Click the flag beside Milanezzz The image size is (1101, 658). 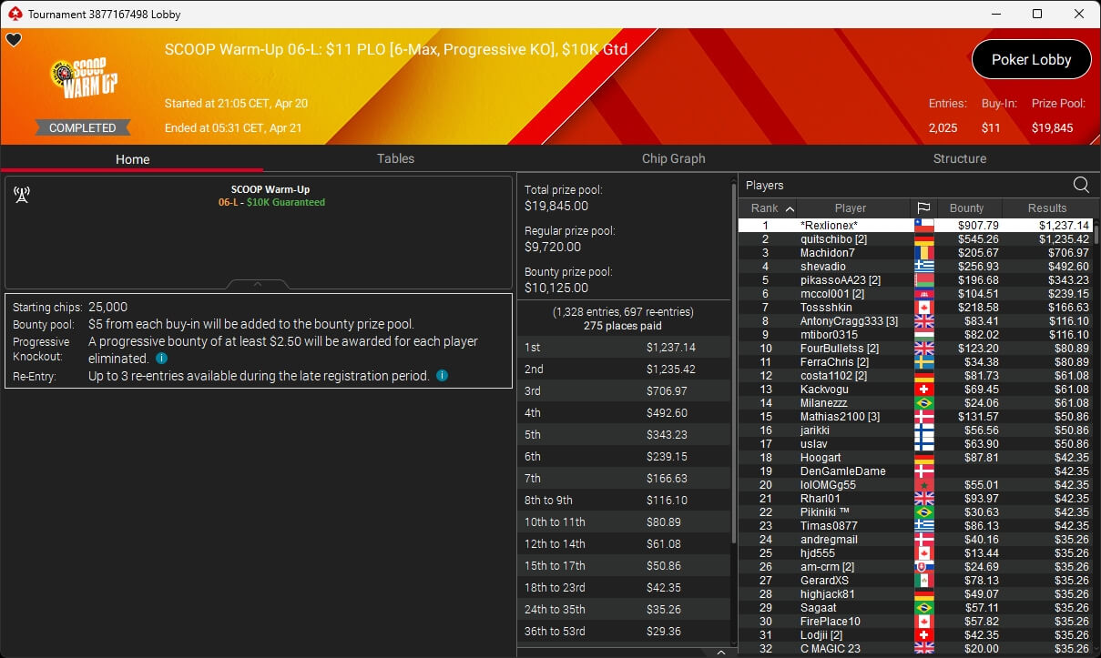(x=923, y=403)
